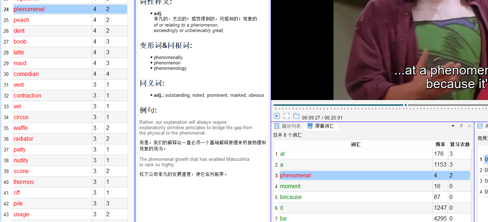Switch to the 屏幕词汇 tab
The image size is (488, 222).
(x=321, y=126)
